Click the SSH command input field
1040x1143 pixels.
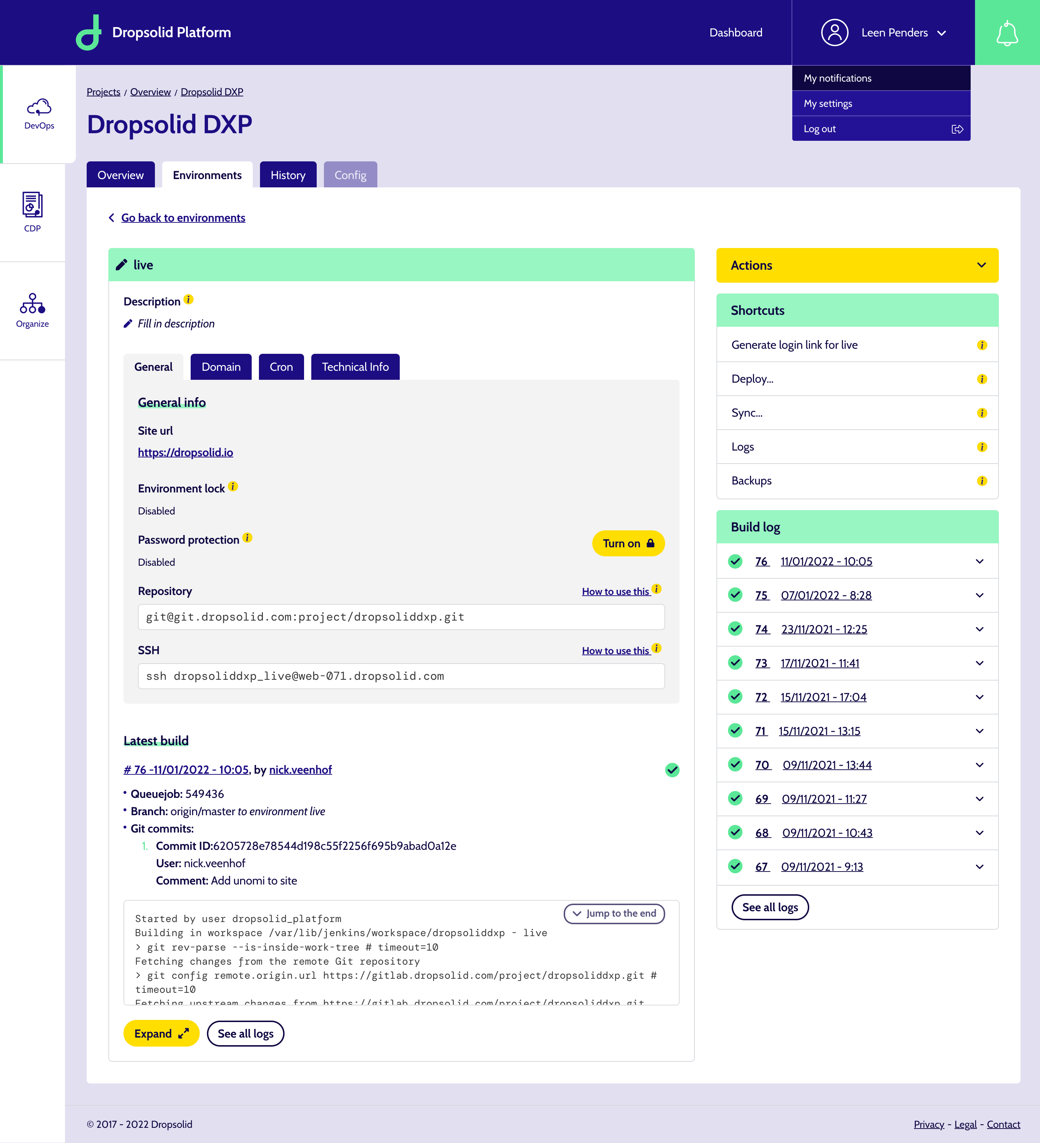point(401,676)
